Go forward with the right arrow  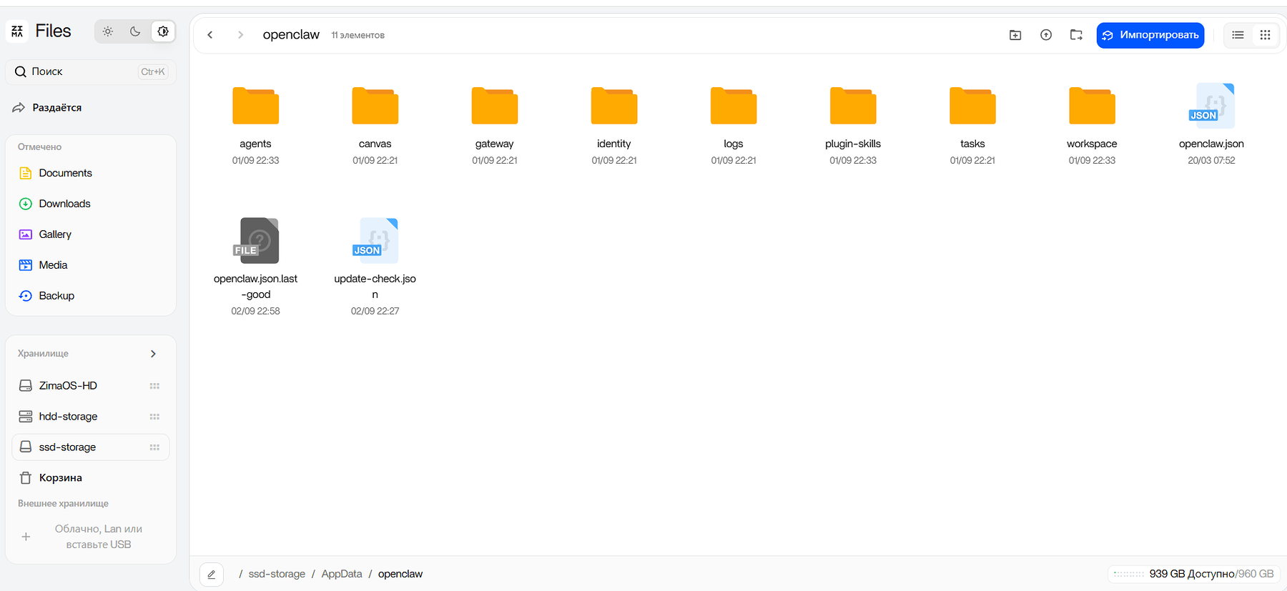(x=240, y=35)
